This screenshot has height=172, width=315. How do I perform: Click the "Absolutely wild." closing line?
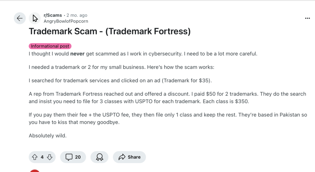click(48, 135)
